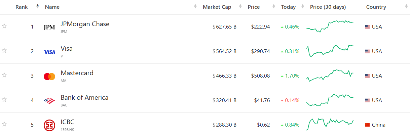Click the JPMorgan Chase JPM logo
This screenshot has height=137, width=411.
[49, 27]
